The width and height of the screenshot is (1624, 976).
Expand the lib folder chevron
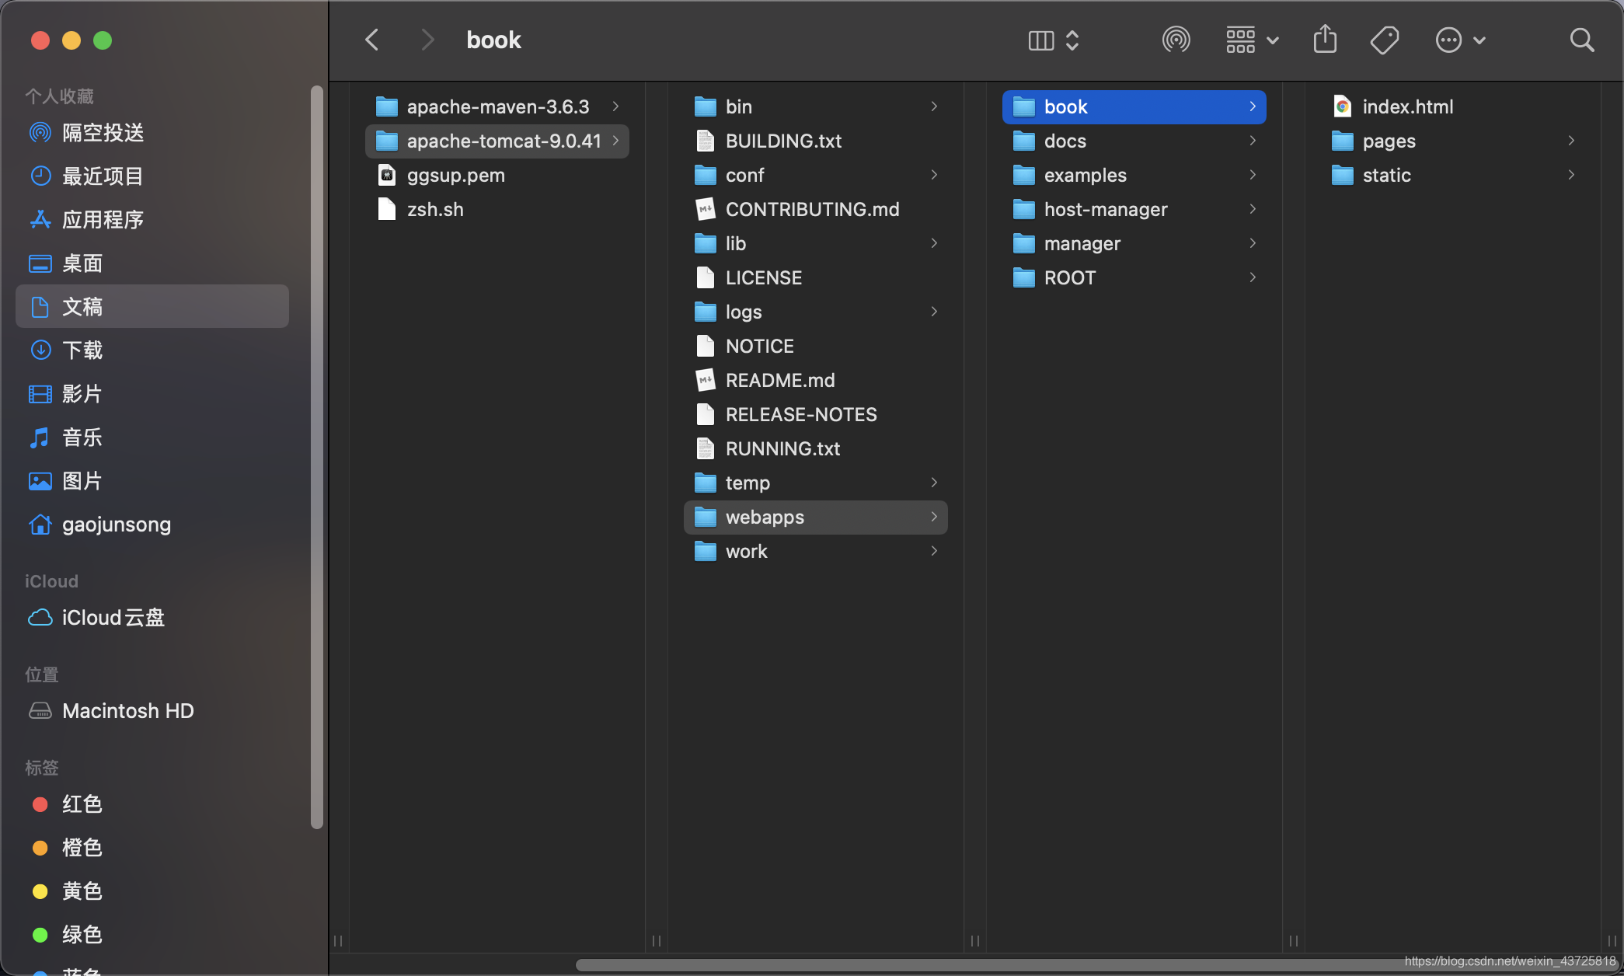(x=934, y=243)
